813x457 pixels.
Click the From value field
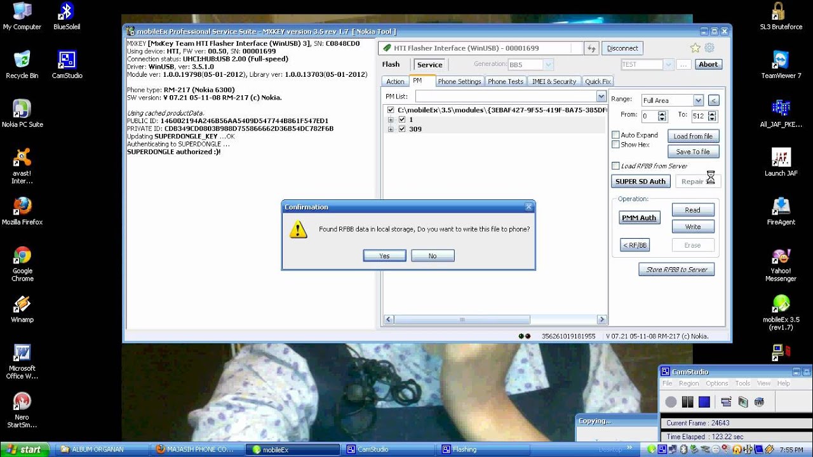pos(649,116)
